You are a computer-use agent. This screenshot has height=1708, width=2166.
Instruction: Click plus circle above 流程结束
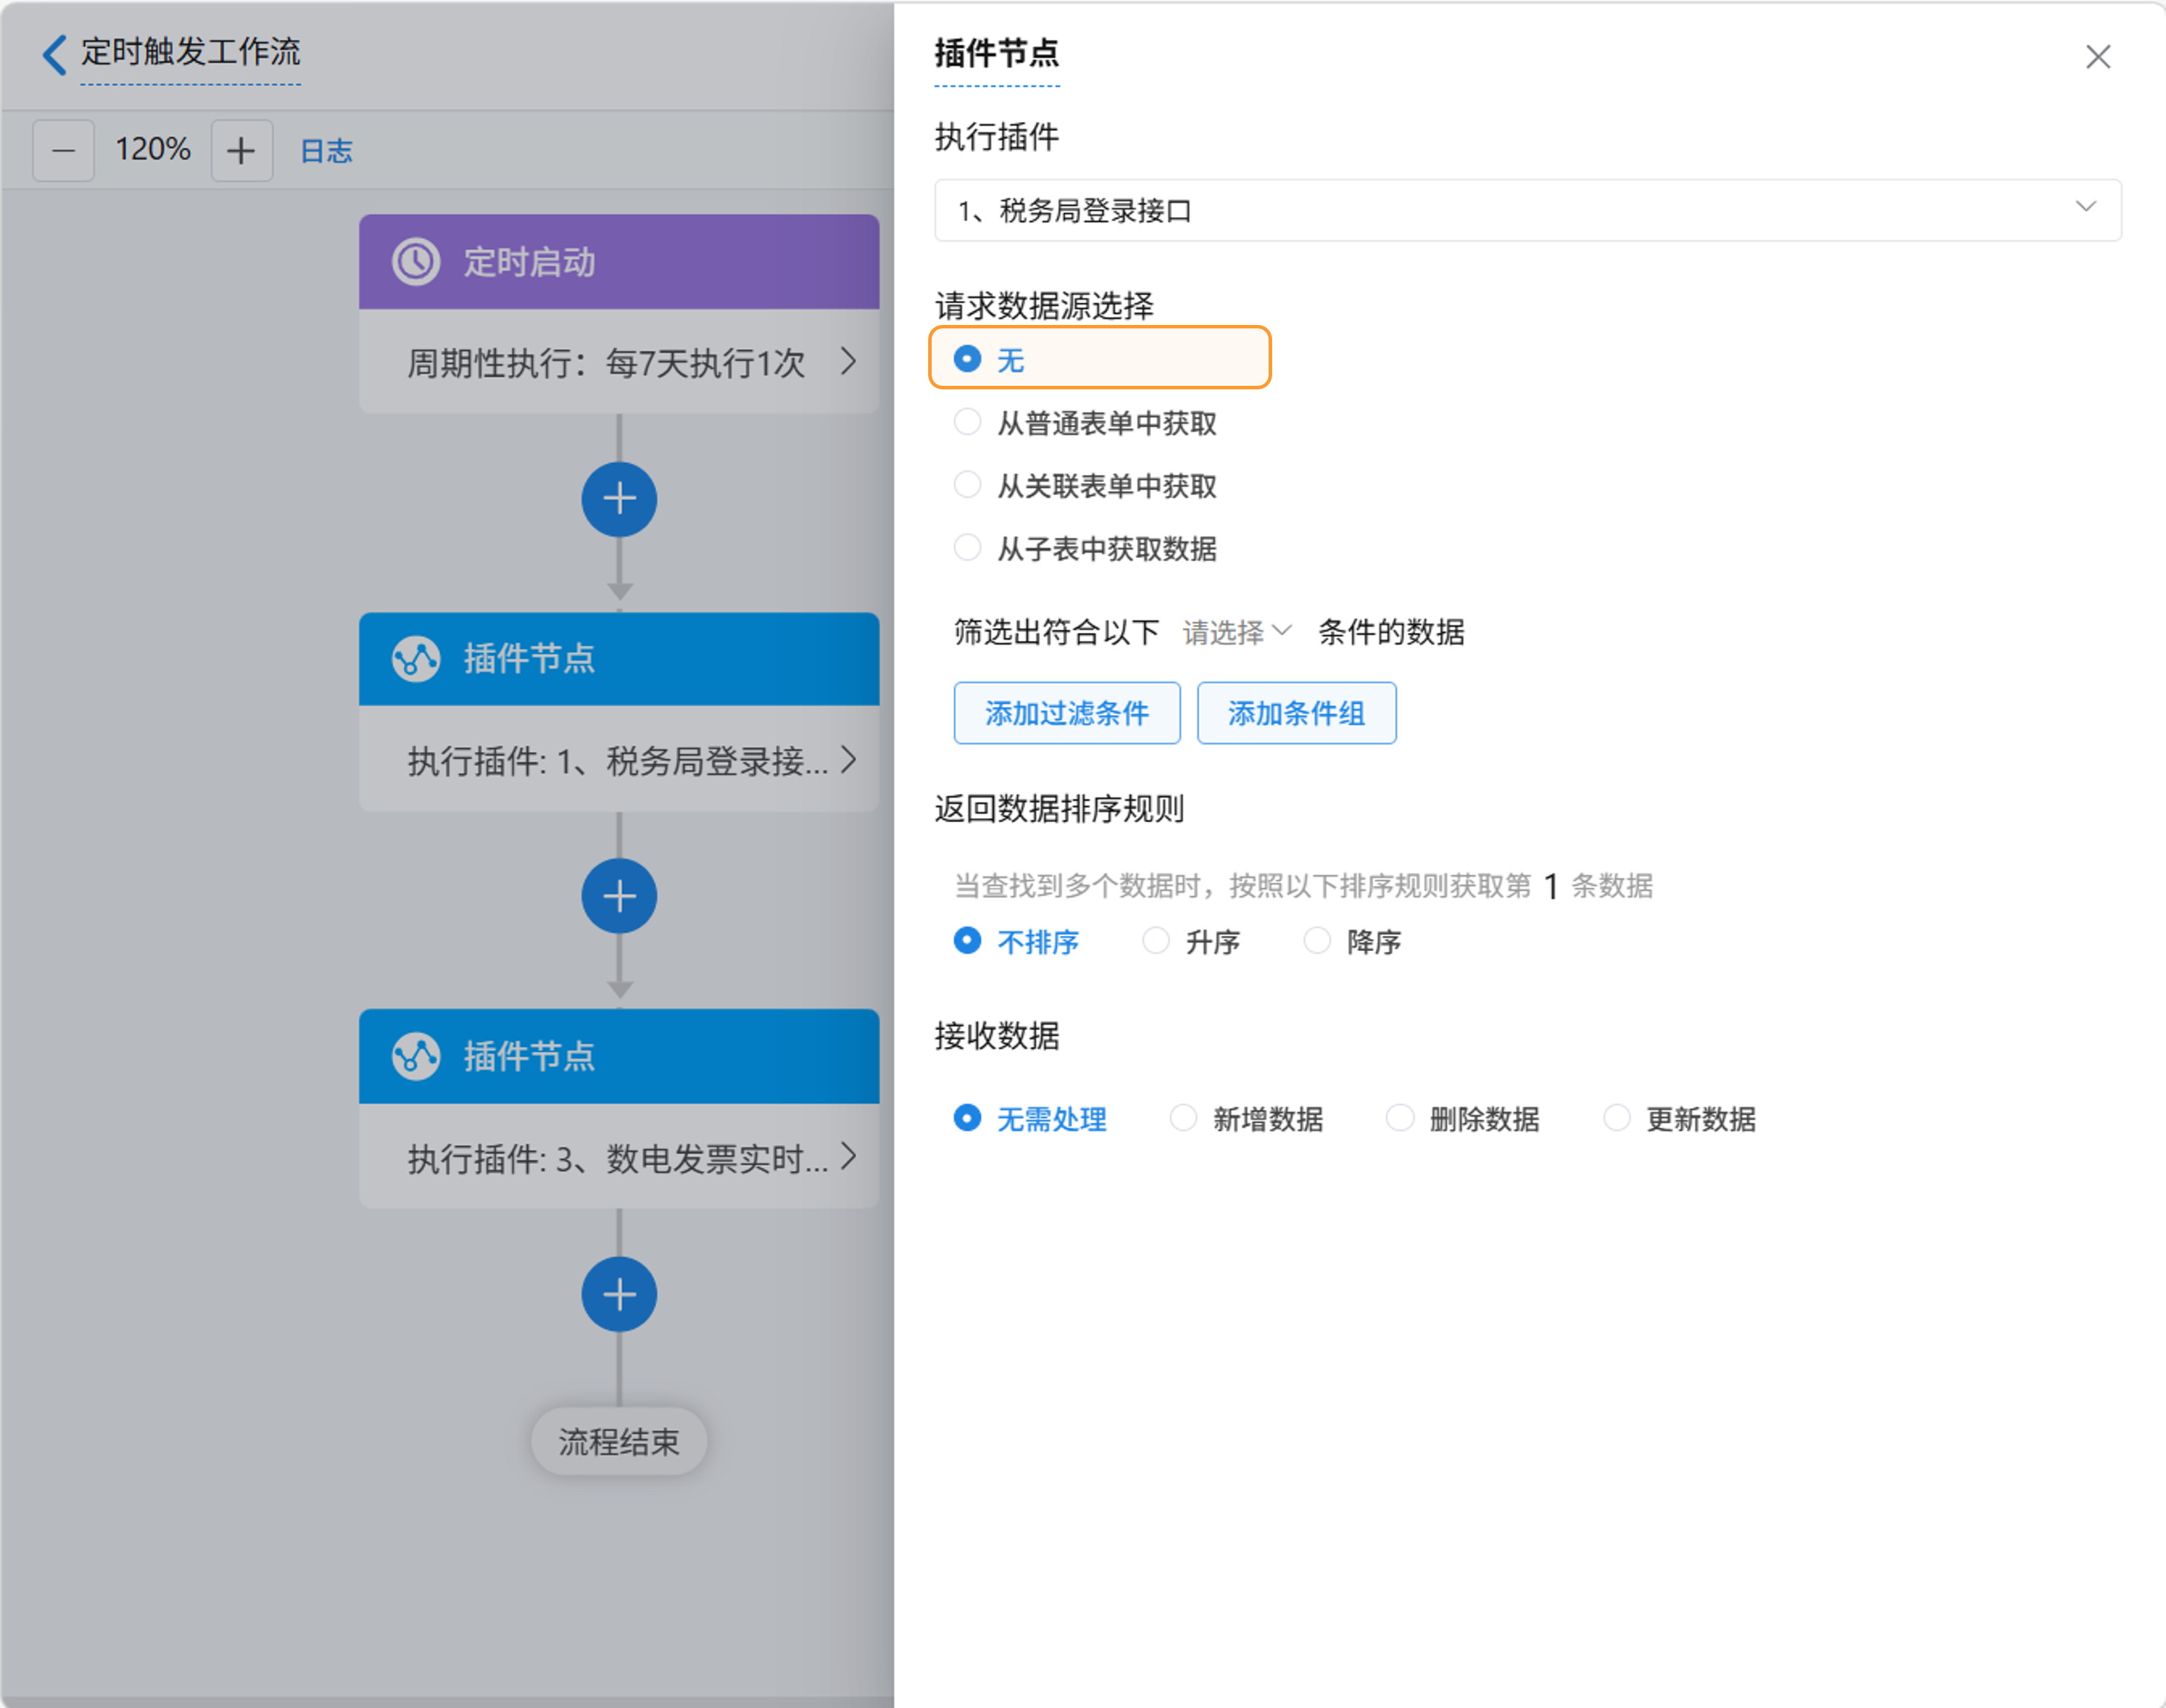click(619, 1294)
